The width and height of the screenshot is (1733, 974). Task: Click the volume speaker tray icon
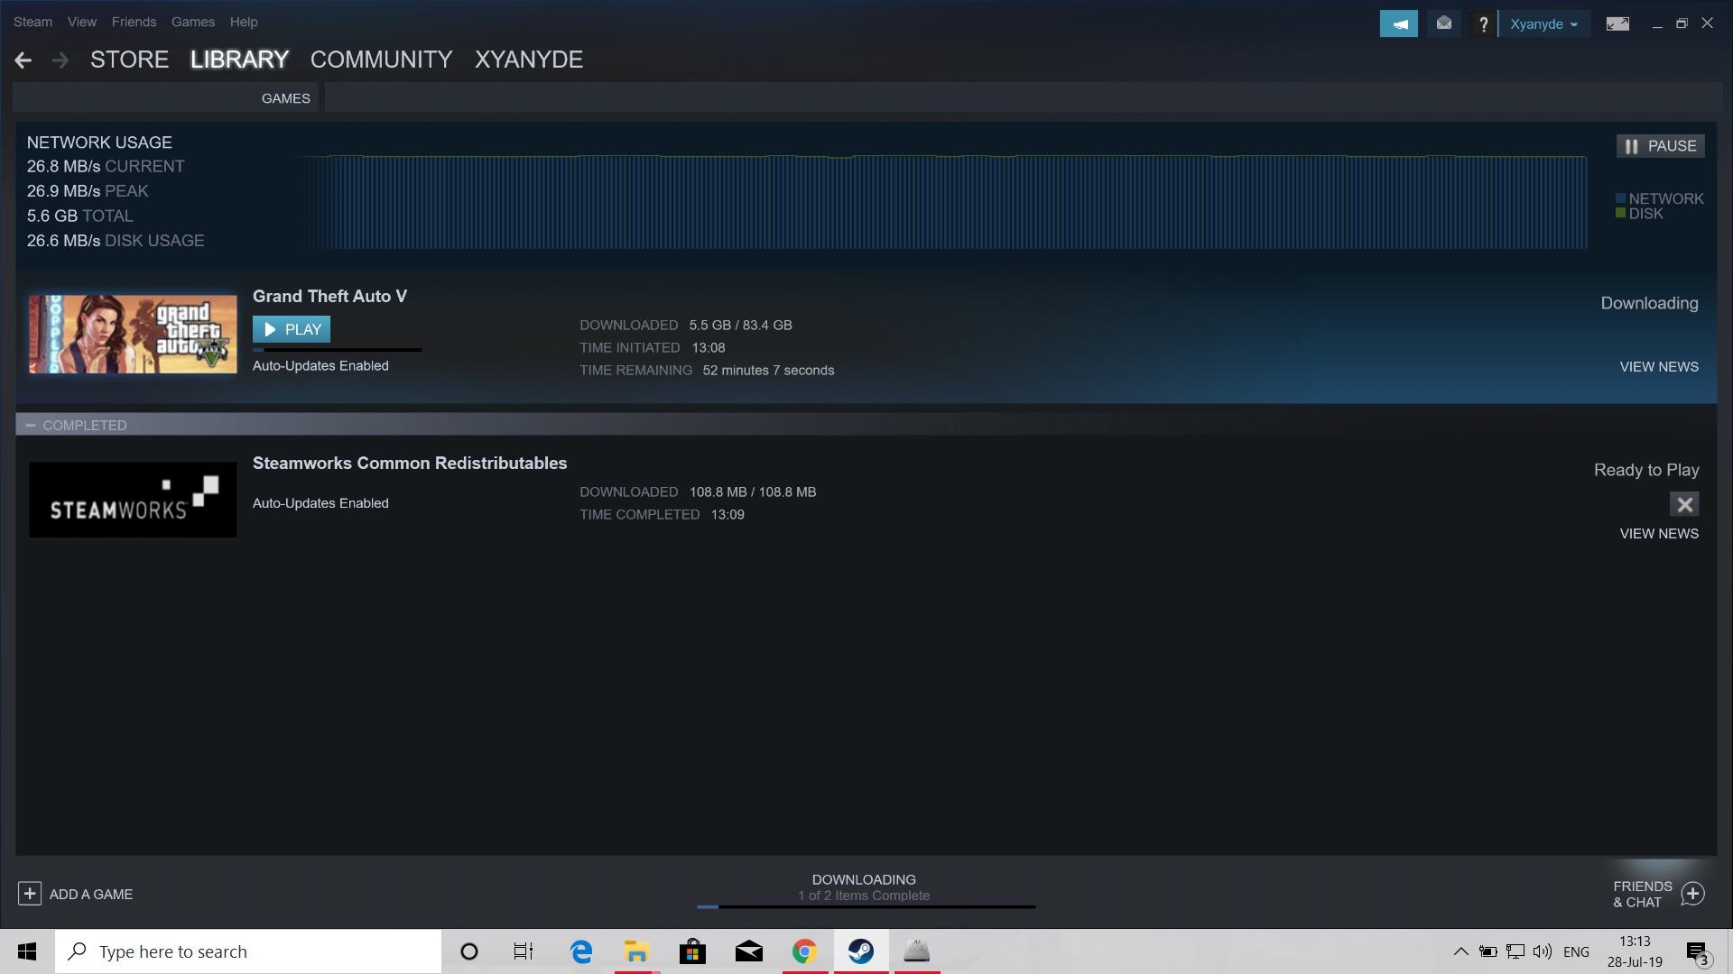(x=1543, y=951)
